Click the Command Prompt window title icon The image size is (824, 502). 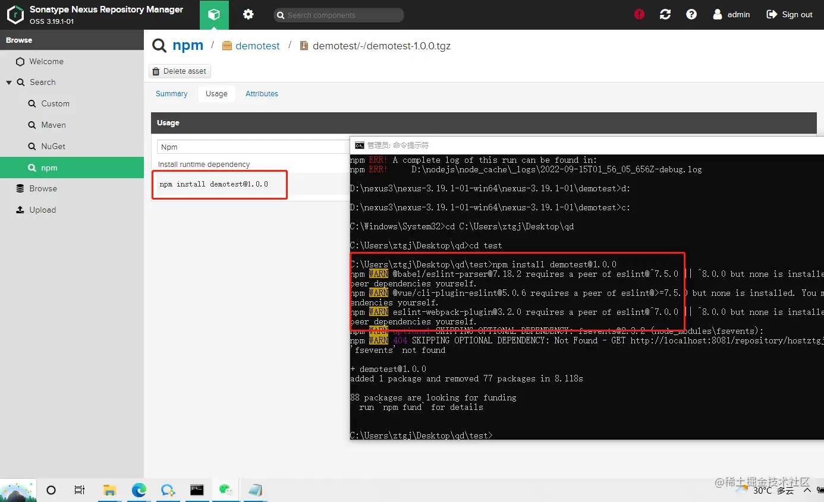point(360,145)
